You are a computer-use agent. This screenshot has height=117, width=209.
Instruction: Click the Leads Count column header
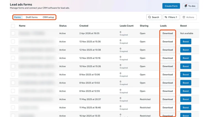point(127,26)
